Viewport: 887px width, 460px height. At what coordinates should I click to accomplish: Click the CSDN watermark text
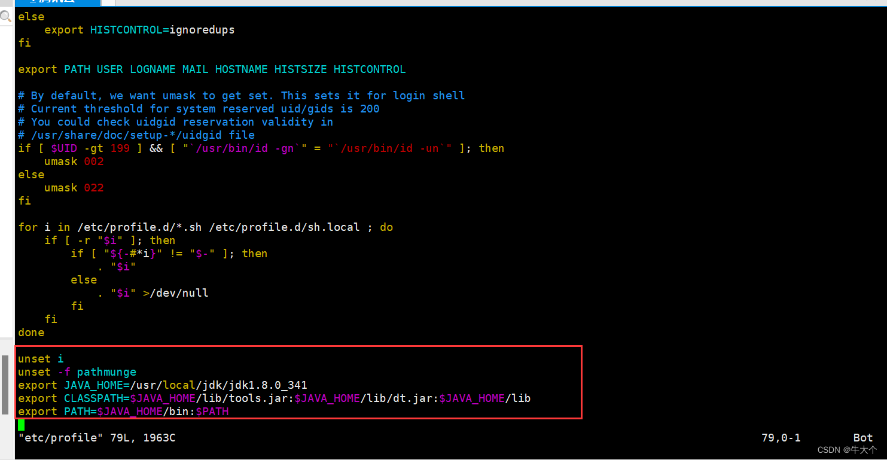pyautogui.click(x=847, y=450)
